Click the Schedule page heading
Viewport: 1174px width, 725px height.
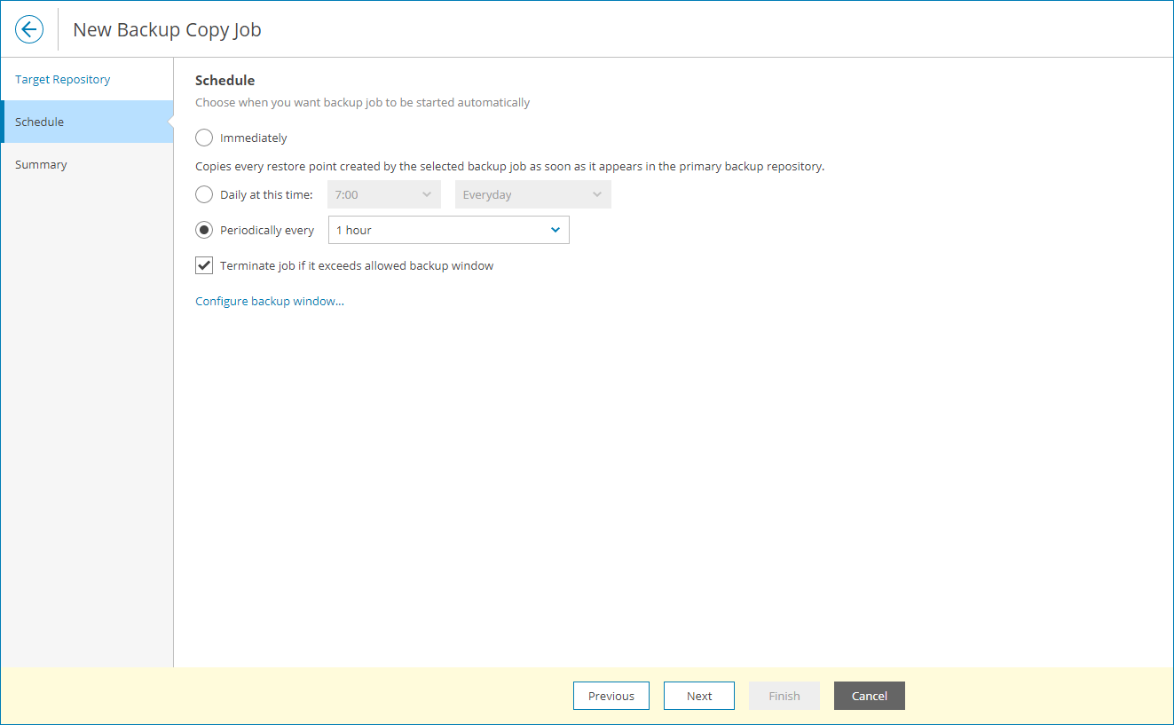(225, 80)
